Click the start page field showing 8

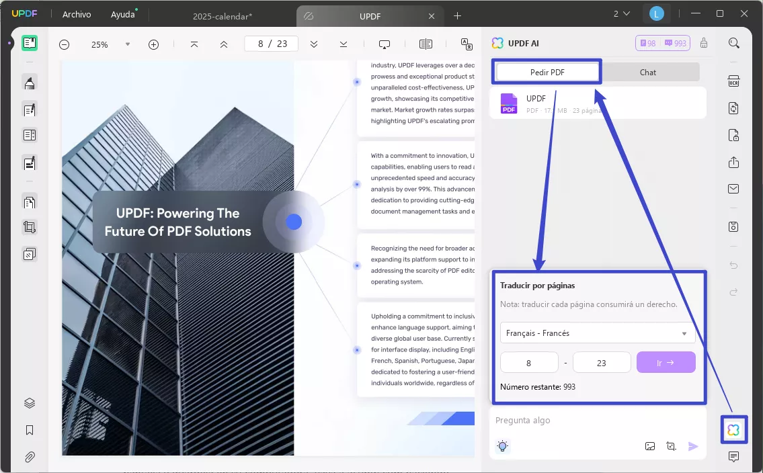tap(529, 363)
